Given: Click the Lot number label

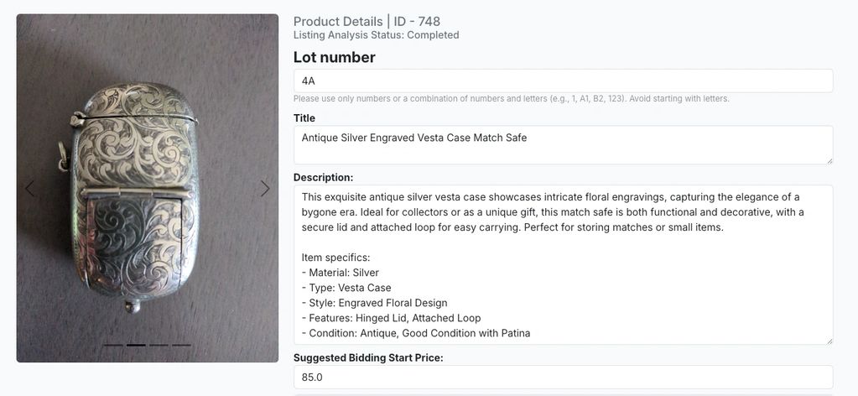Looking at the screenshot, I should click(334, 57).
